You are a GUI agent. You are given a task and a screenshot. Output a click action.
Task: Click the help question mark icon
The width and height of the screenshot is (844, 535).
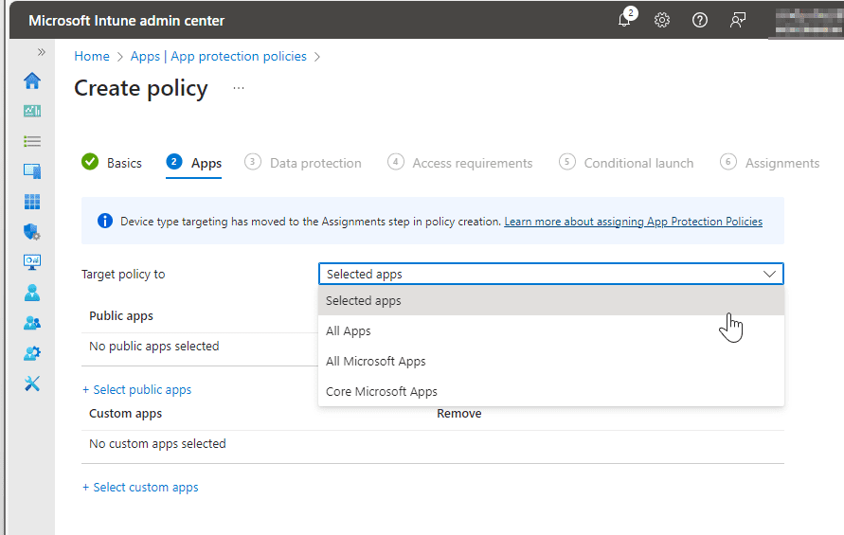click(700, 20)
